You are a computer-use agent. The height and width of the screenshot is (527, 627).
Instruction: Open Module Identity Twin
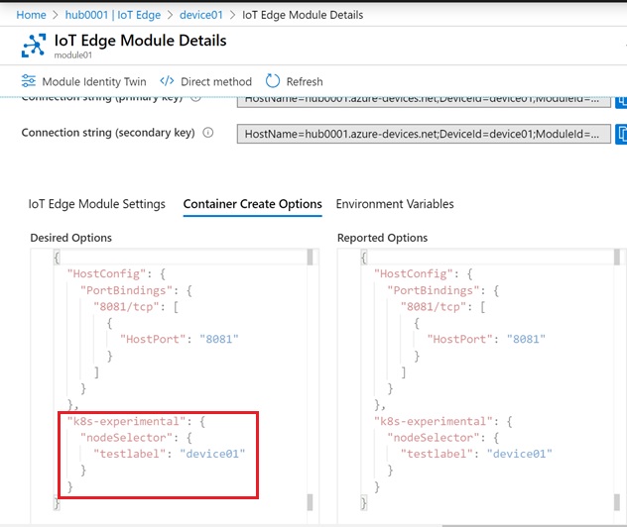pos(84,81)
